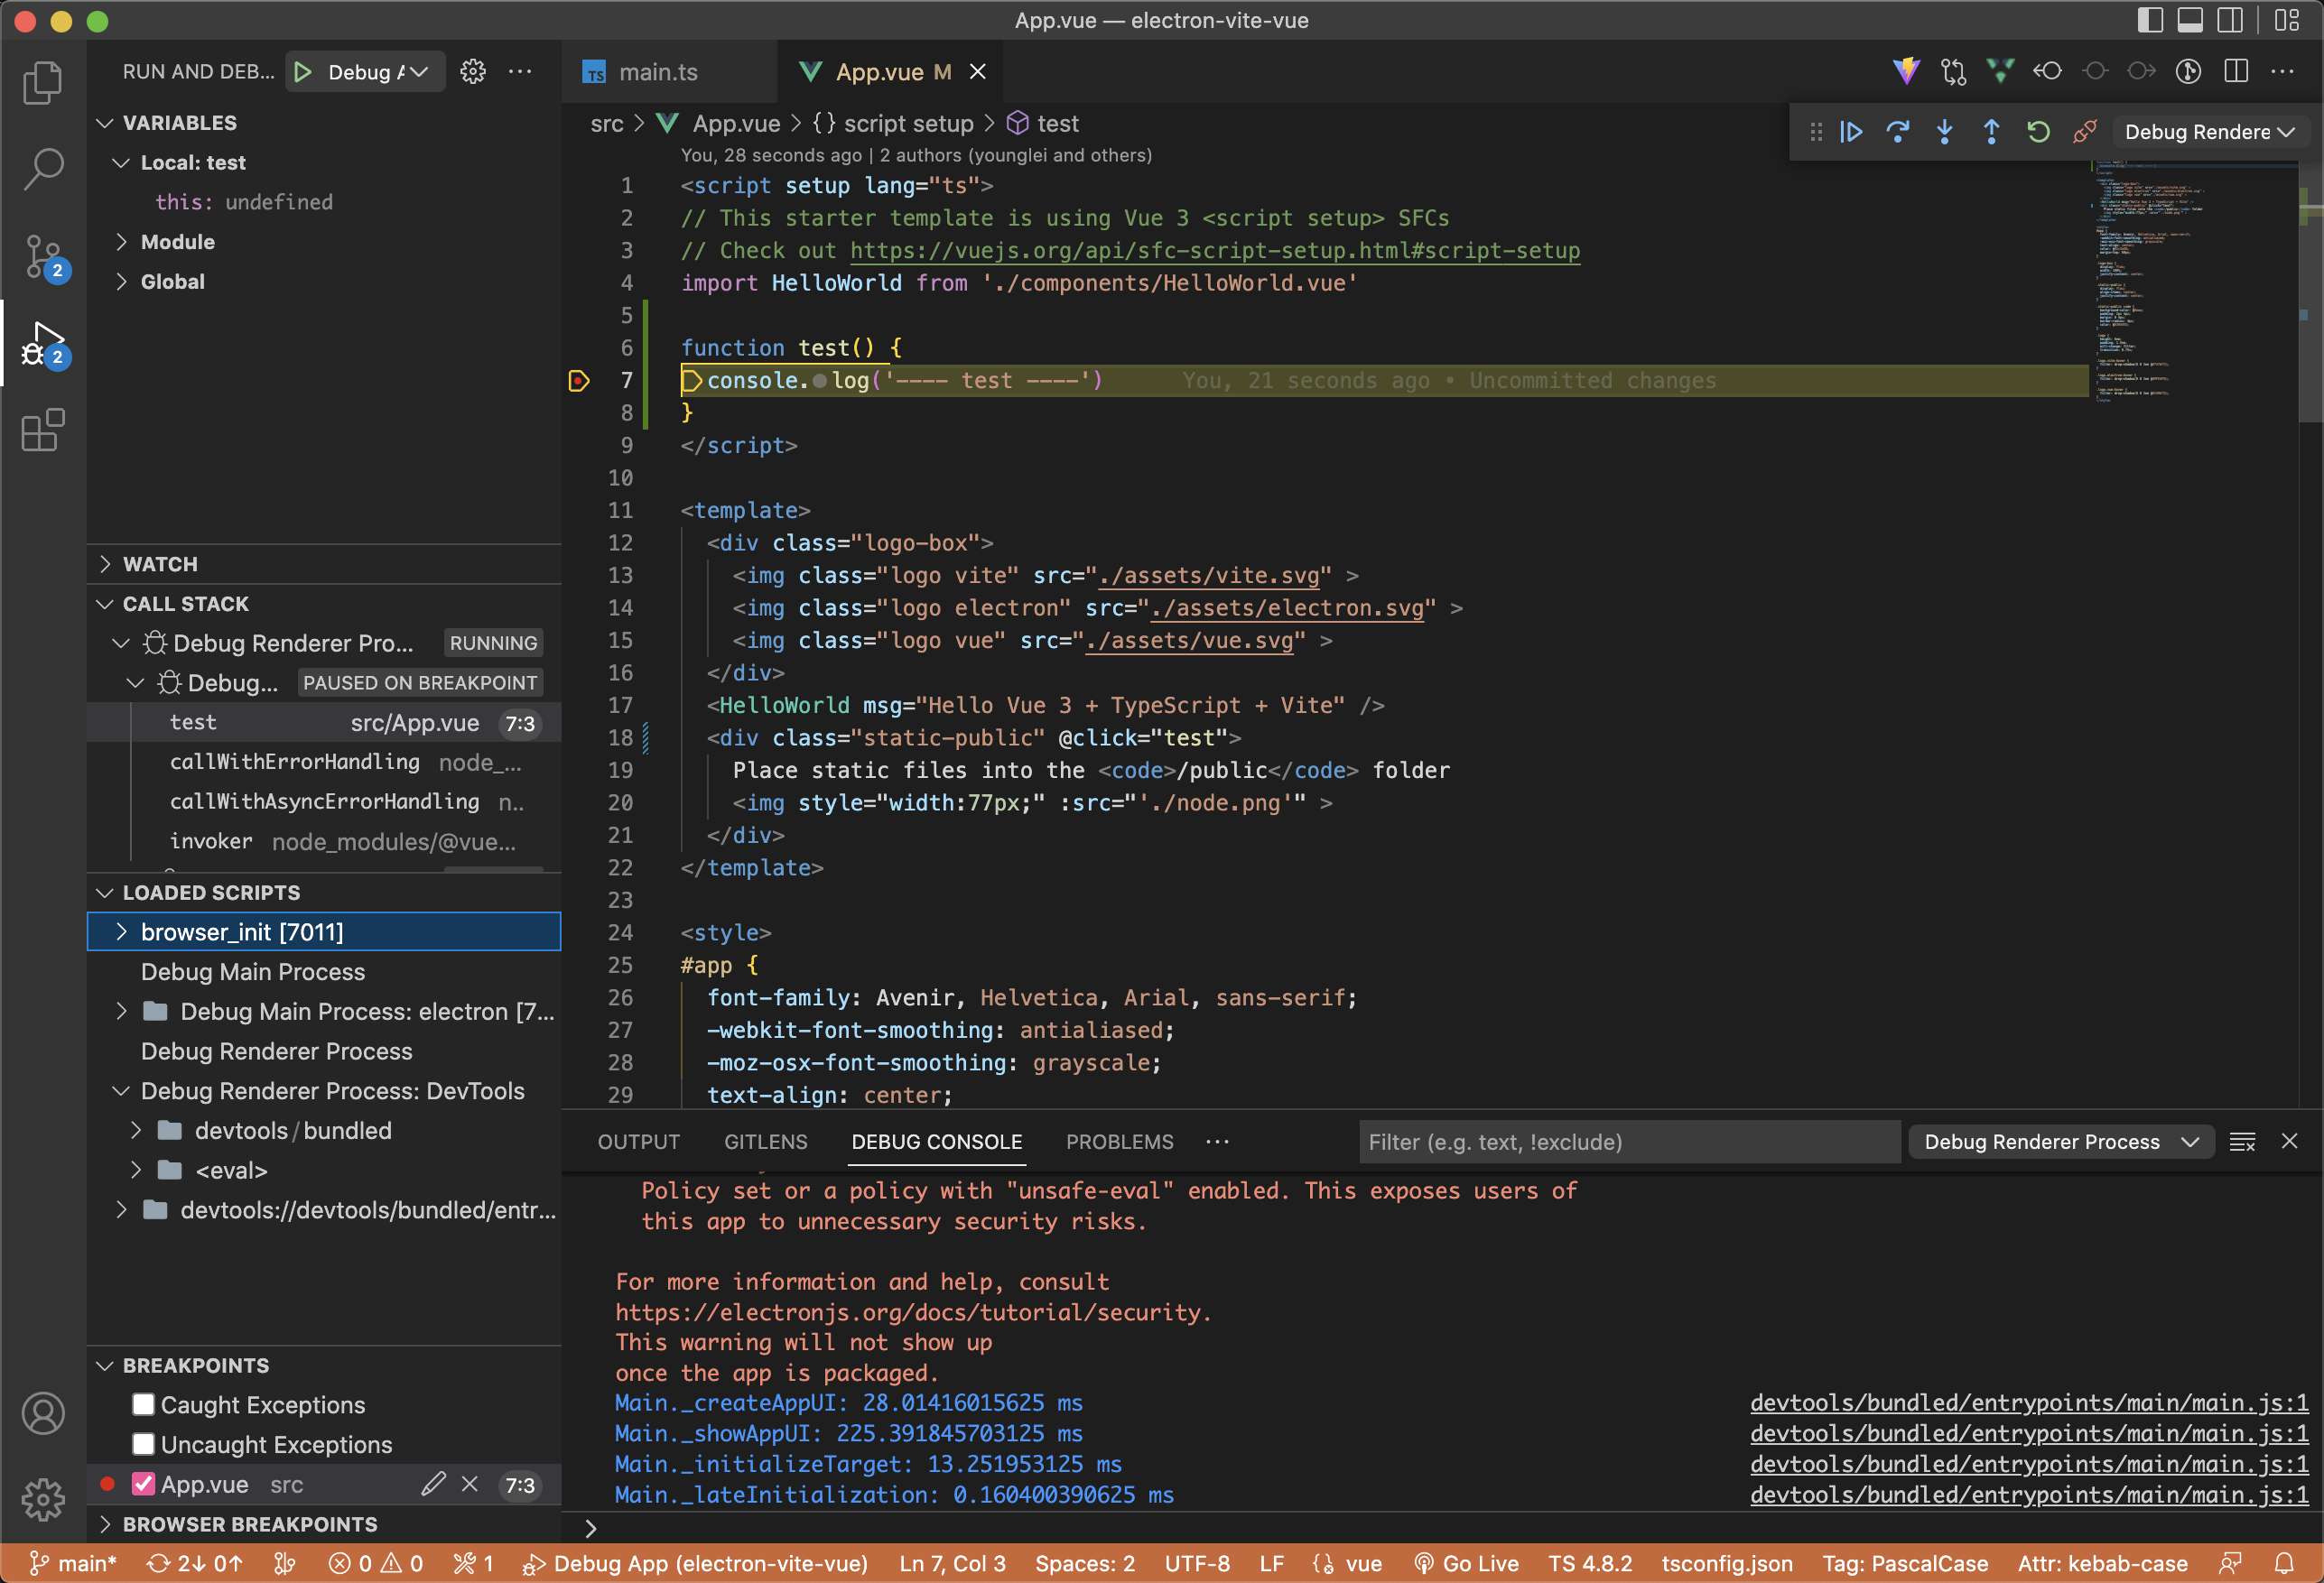Switch to GITLENS panel tab
The width and height of the screenshot is (2324, 1583).
[765, 1142]
